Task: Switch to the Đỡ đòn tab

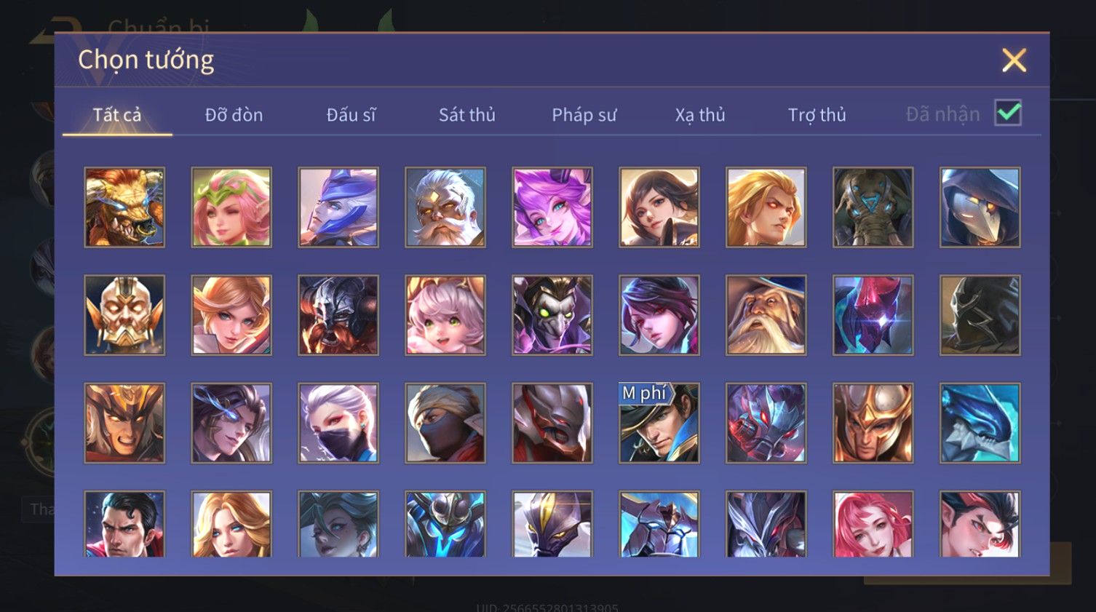Action: point(234,115)
